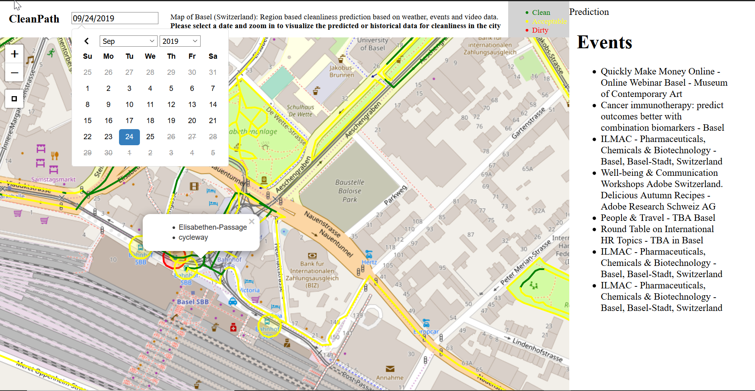Zoom out of the map
This screenshot has width=755, height=391.
[x=14, y=73]
